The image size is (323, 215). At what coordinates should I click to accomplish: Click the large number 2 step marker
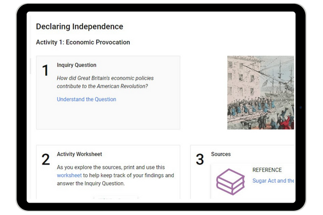(x=46, y=160)
